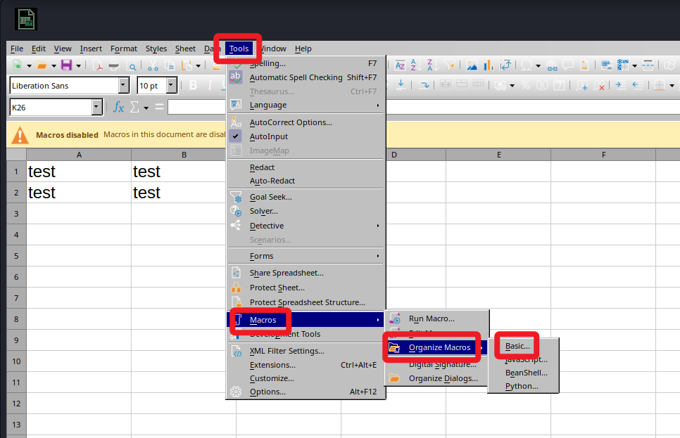The image size is (680, 438).
Task: Expand the font name dropdown
Action: pyautogui.click(x=124, y=86)
